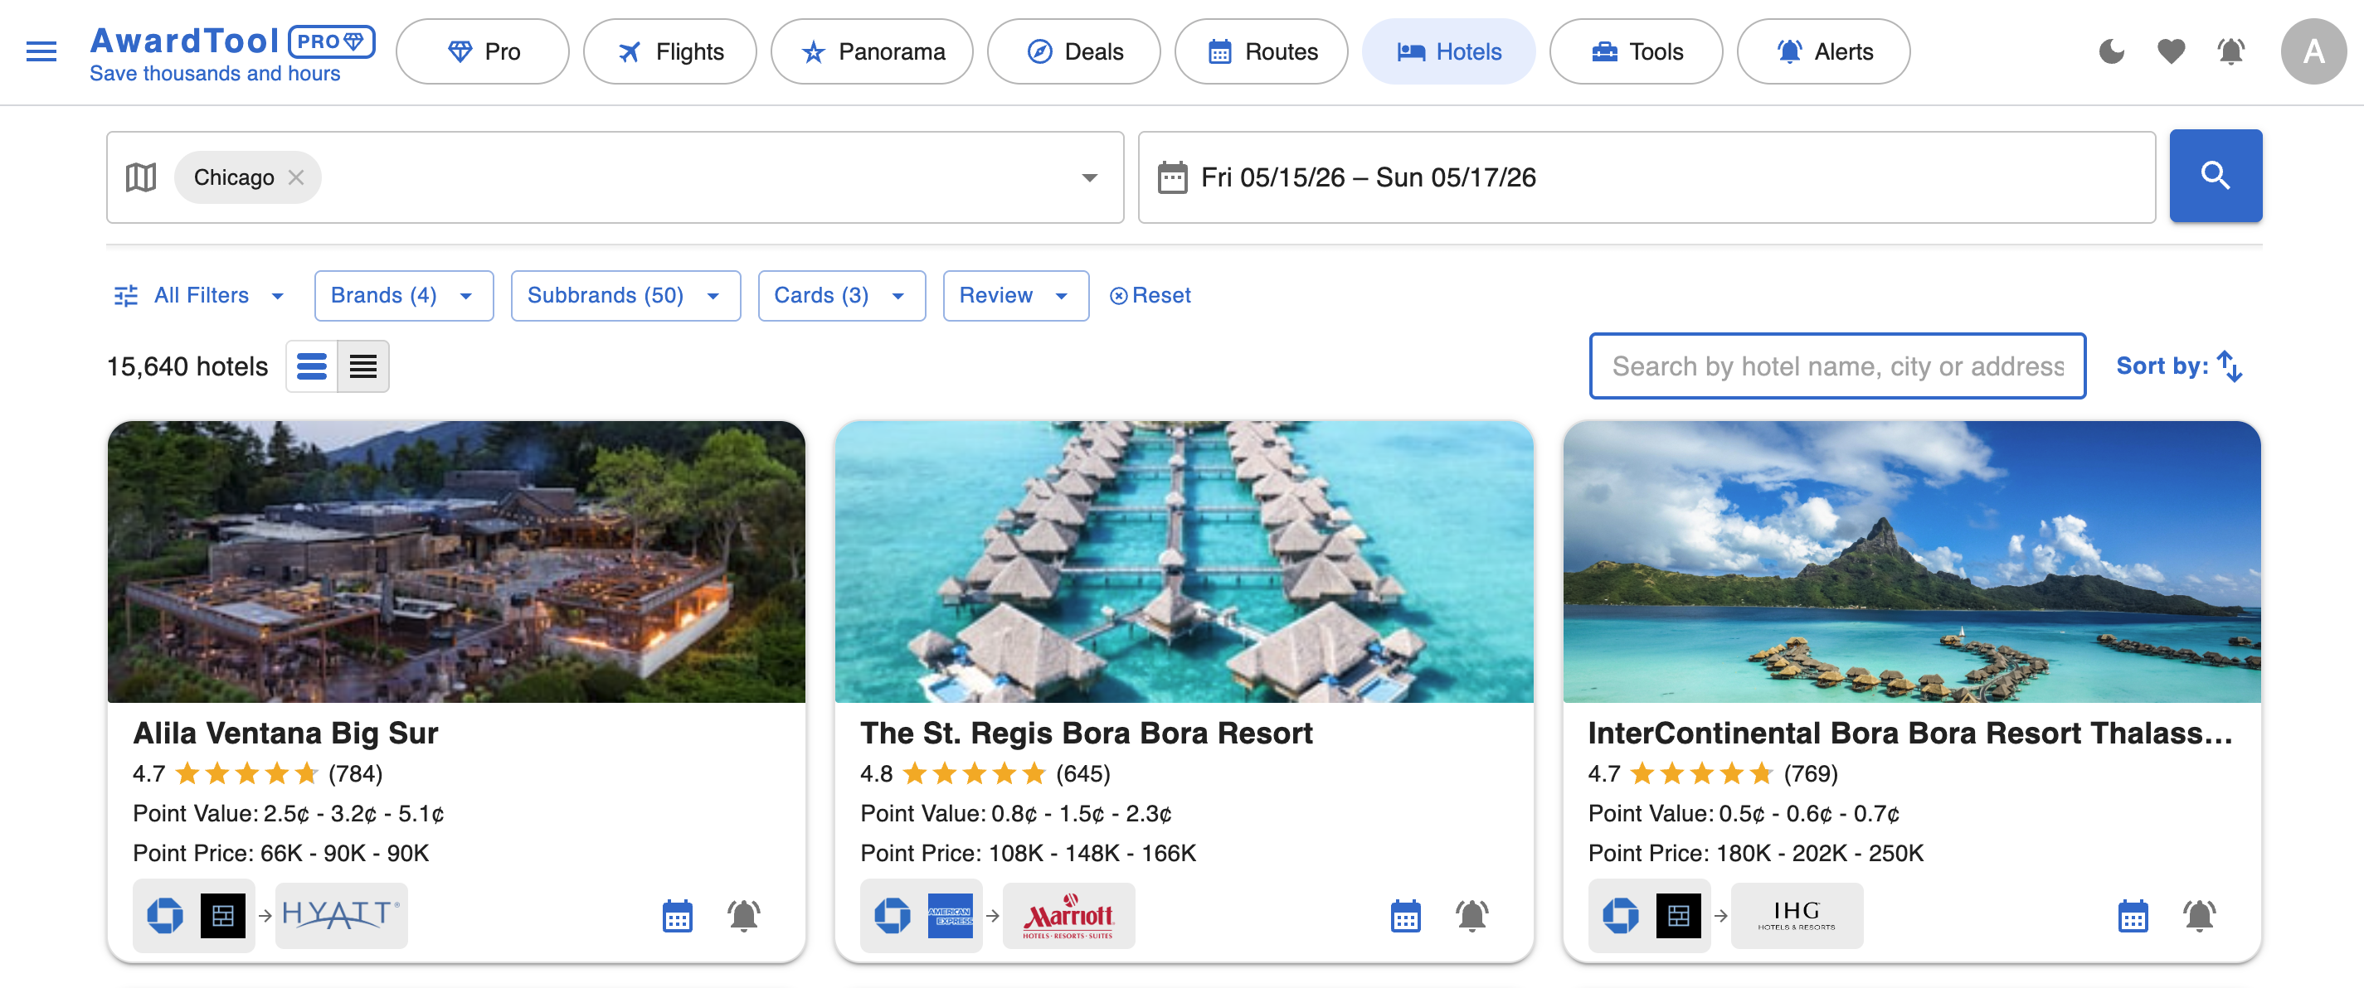
Task: Click Bilt icon on Alila Ventana card
Action: 223,916
